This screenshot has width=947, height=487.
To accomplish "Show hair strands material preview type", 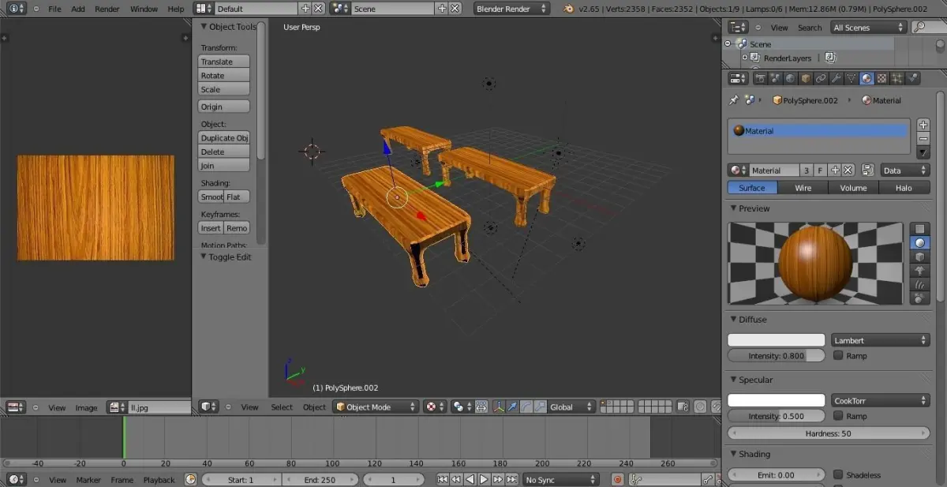I will (x=919, y=284).
